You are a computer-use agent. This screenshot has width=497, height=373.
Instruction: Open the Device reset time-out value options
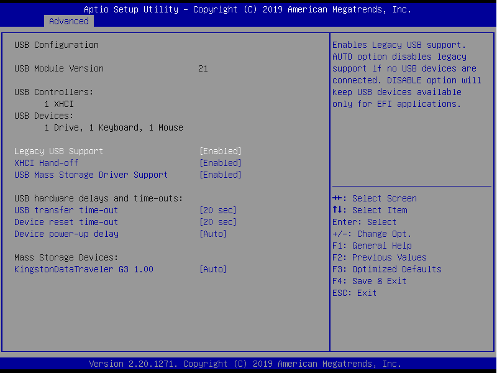[x=217, y=222]
